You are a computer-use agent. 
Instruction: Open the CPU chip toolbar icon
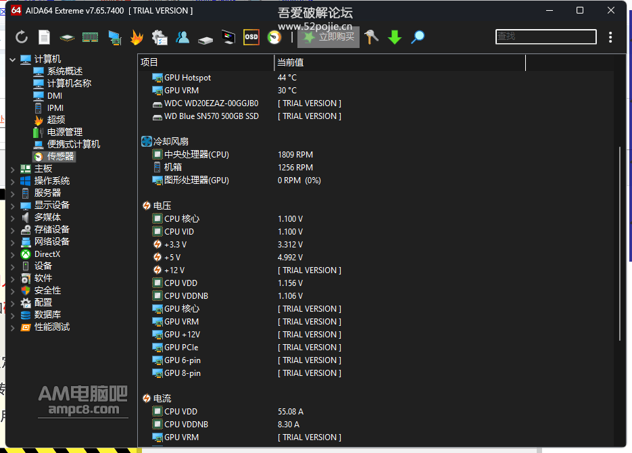coord(67,38)
